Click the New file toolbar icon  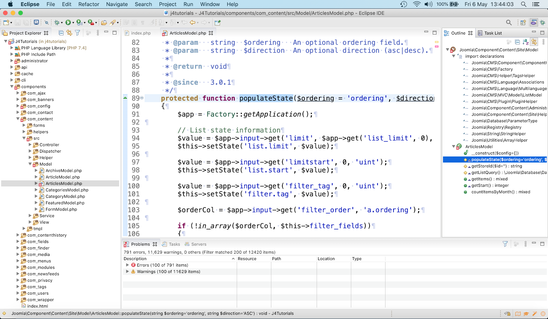6,22
